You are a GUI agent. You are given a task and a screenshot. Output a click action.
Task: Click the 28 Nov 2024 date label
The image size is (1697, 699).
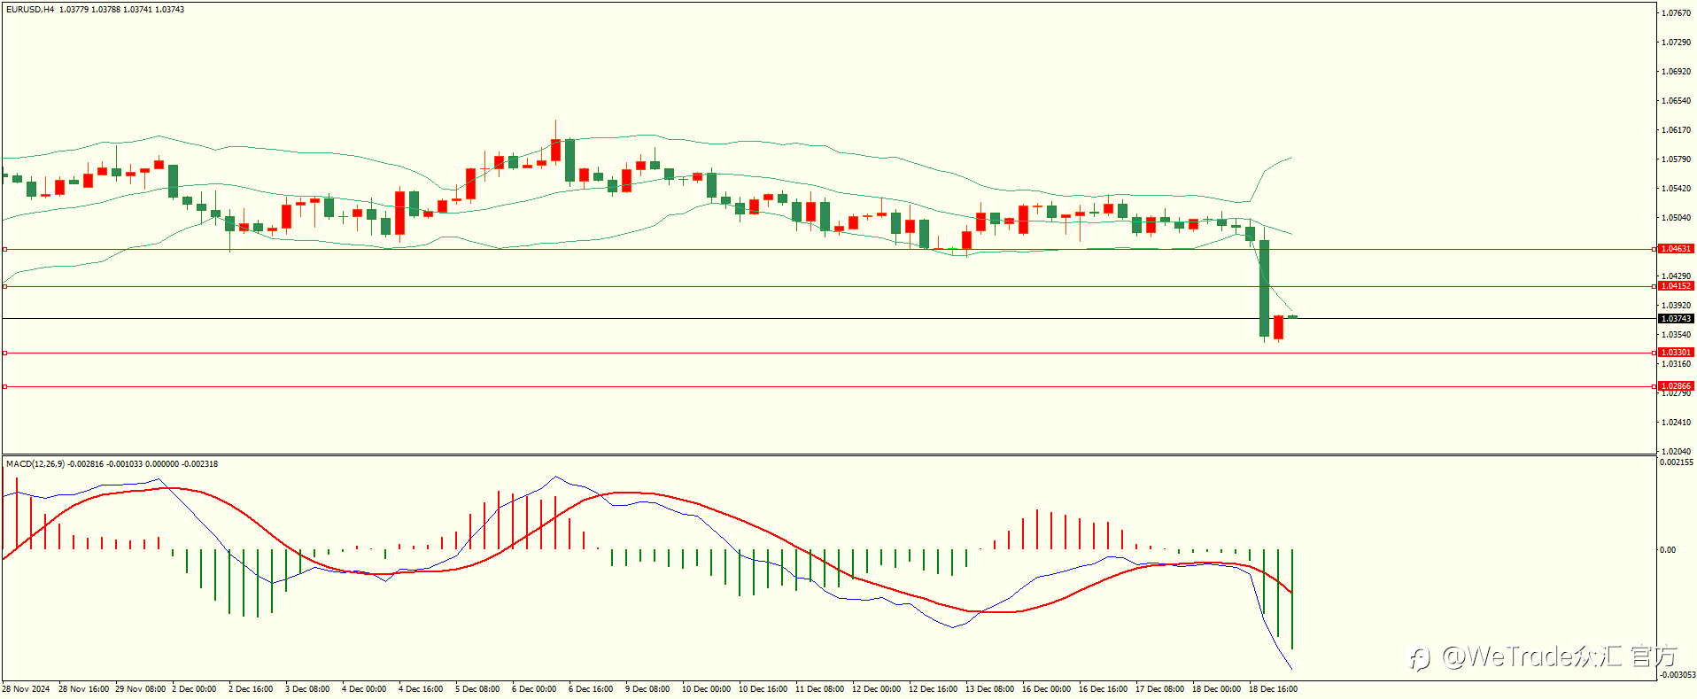coord(26,689)
